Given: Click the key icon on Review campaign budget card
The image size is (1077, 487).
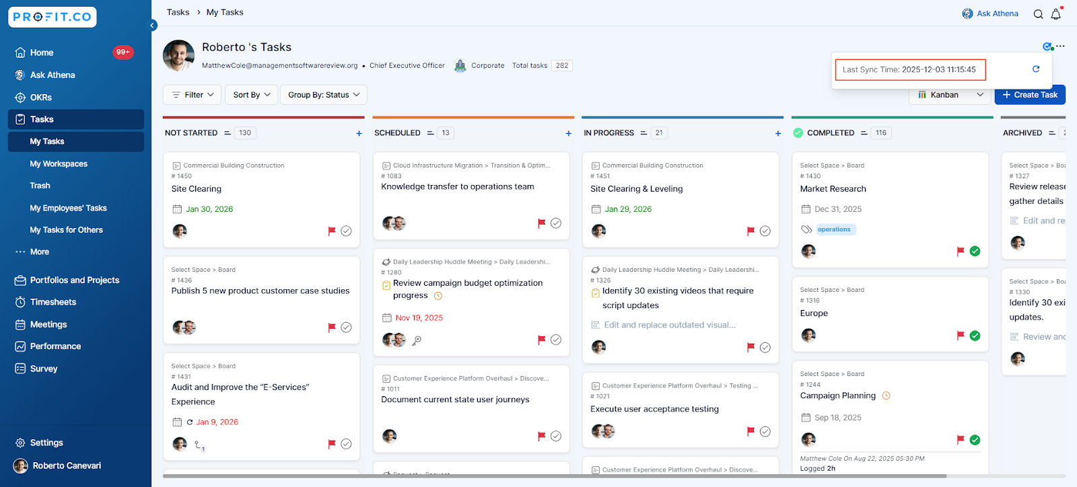Looking at the screenshot, I should [417, 340].
